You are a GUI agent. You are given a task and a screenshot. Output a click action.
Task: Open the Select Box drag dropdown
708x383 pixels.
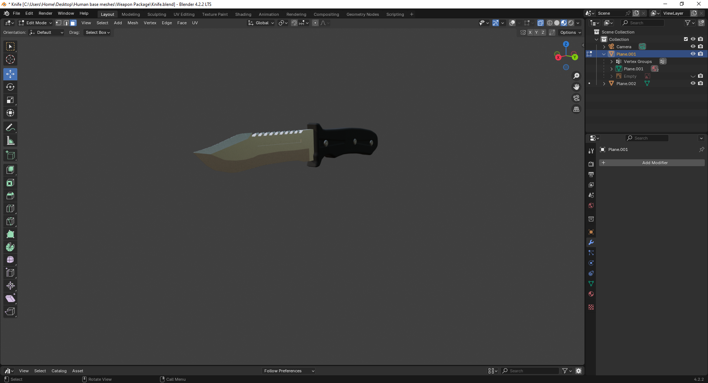(98, 32)
